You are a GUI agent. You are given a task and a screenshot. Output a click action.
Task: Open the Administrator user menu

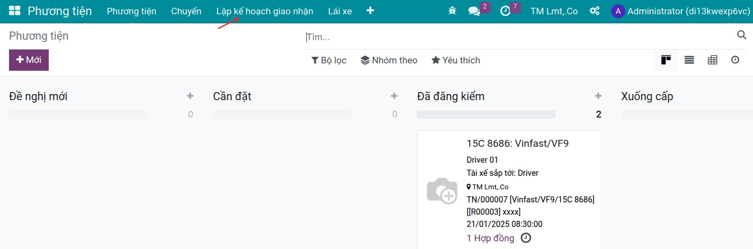tap(680, 11)
